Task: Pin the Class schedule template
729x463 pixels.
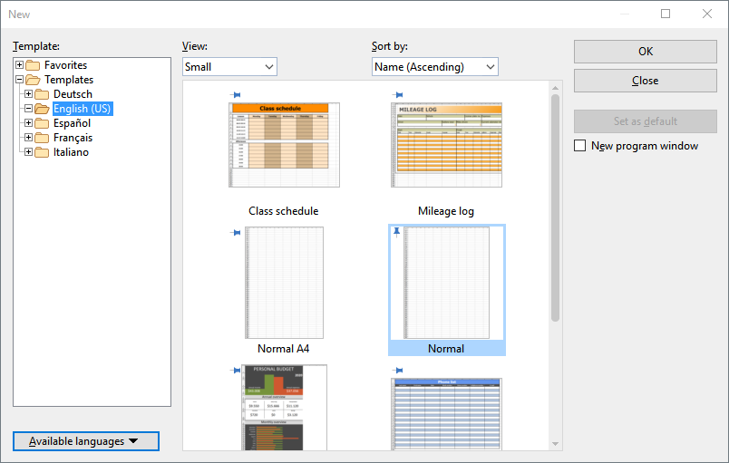Action: [x=236, y=95]
